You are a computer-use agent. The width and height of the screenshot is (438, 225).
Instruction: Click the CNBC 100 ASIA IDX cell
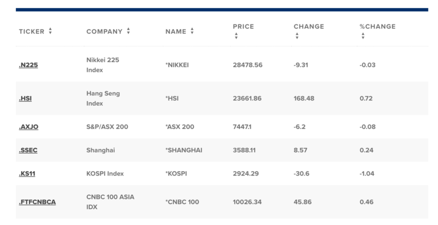tap(110, 202)
